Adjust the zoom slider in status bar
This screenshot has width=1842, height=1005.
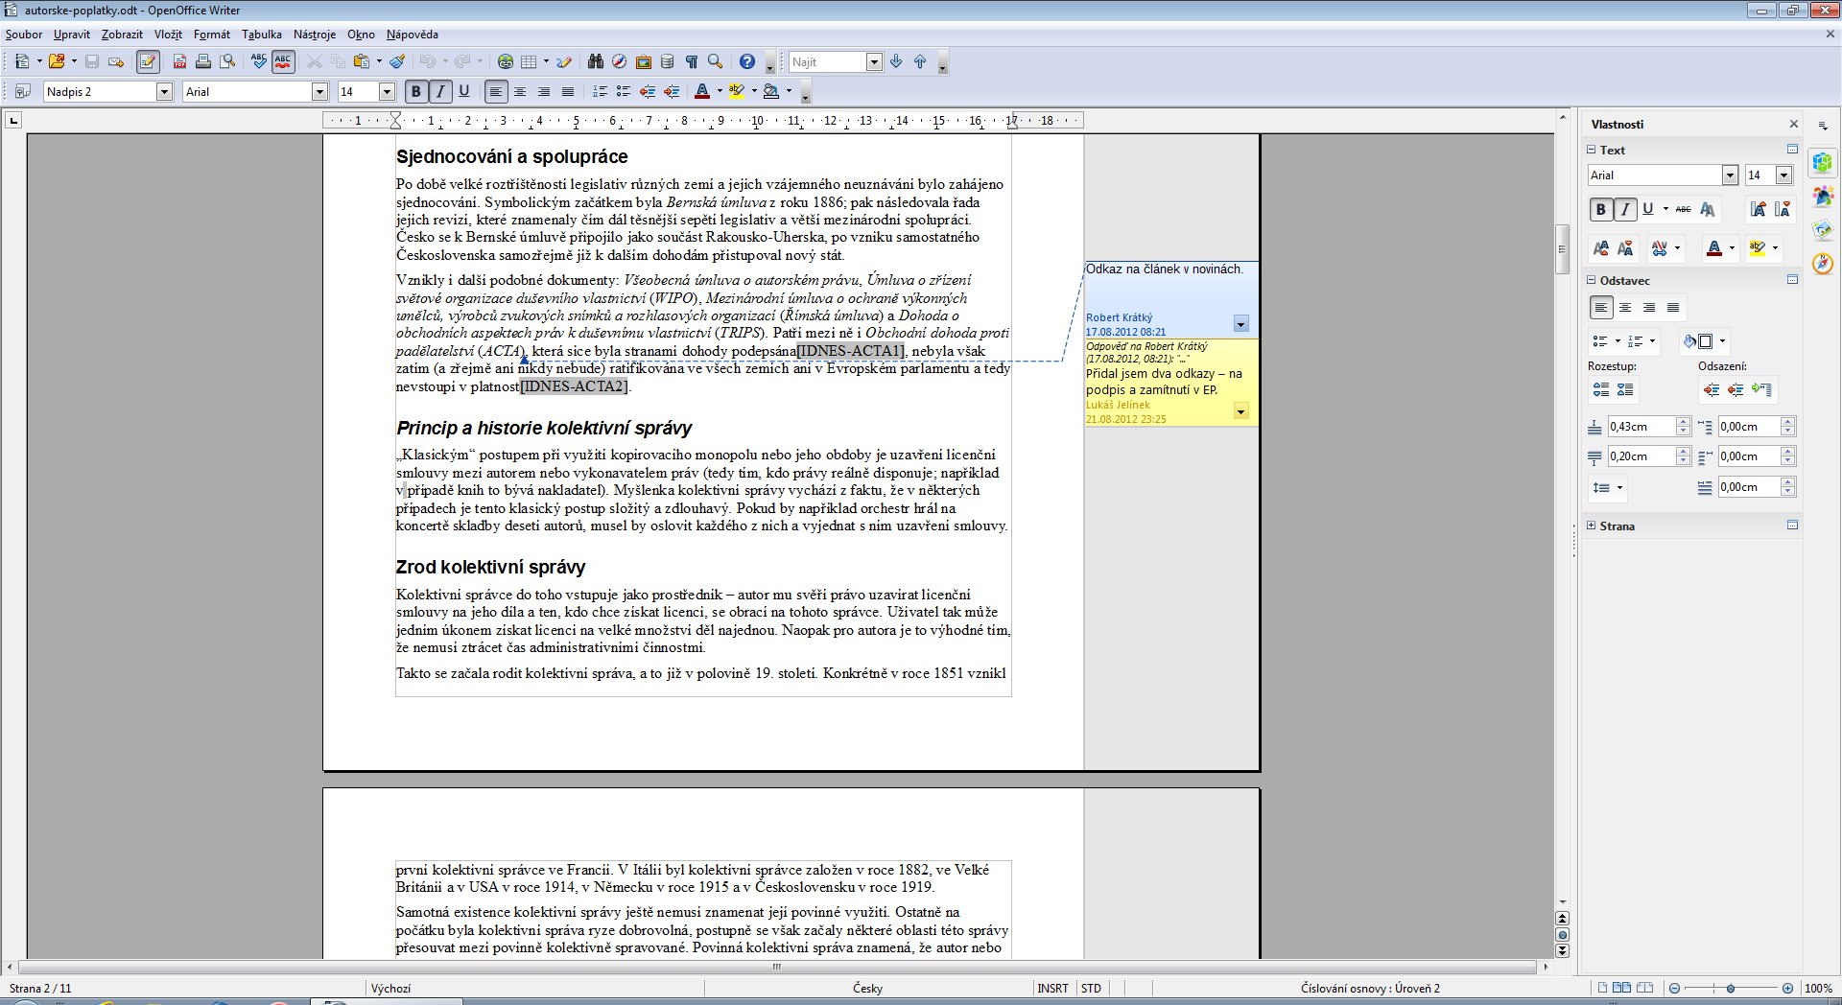click(1731, 989)
